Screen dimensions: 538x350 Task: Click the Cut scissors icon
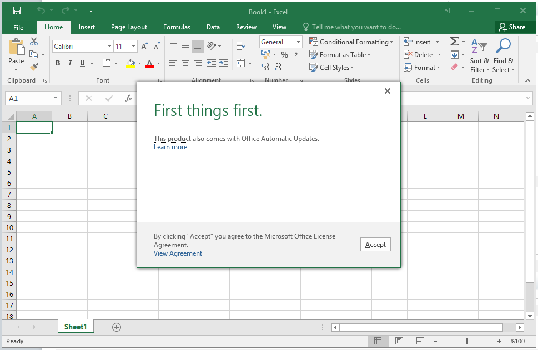34,42
